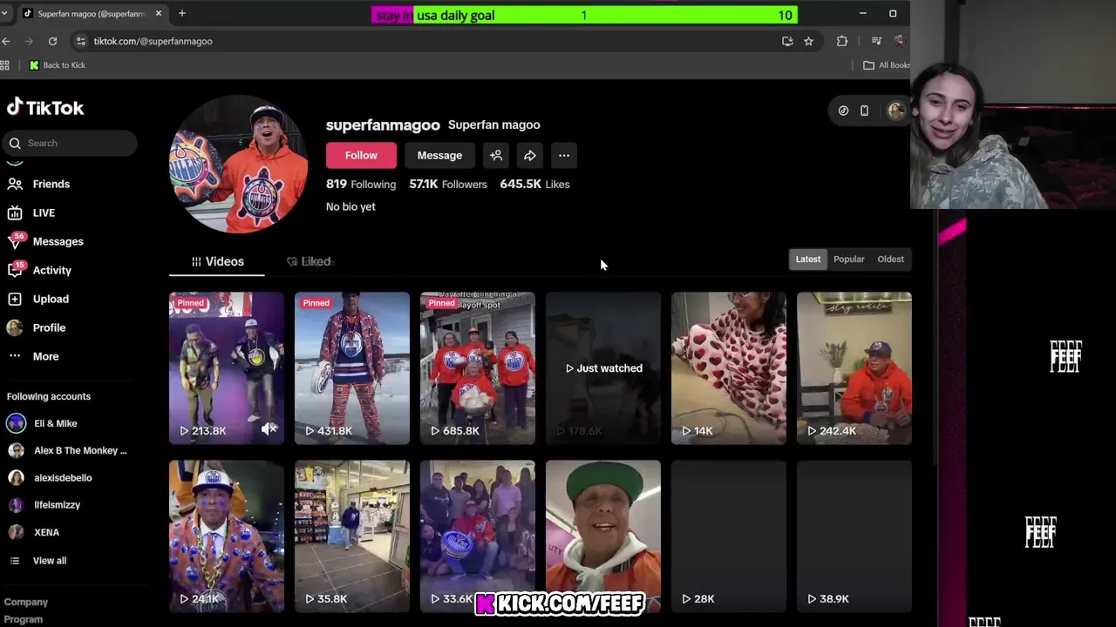Viewport: 1116px width, 627px height.
Task: Click 57.1K Followers count
Action: tap(448, 184)
